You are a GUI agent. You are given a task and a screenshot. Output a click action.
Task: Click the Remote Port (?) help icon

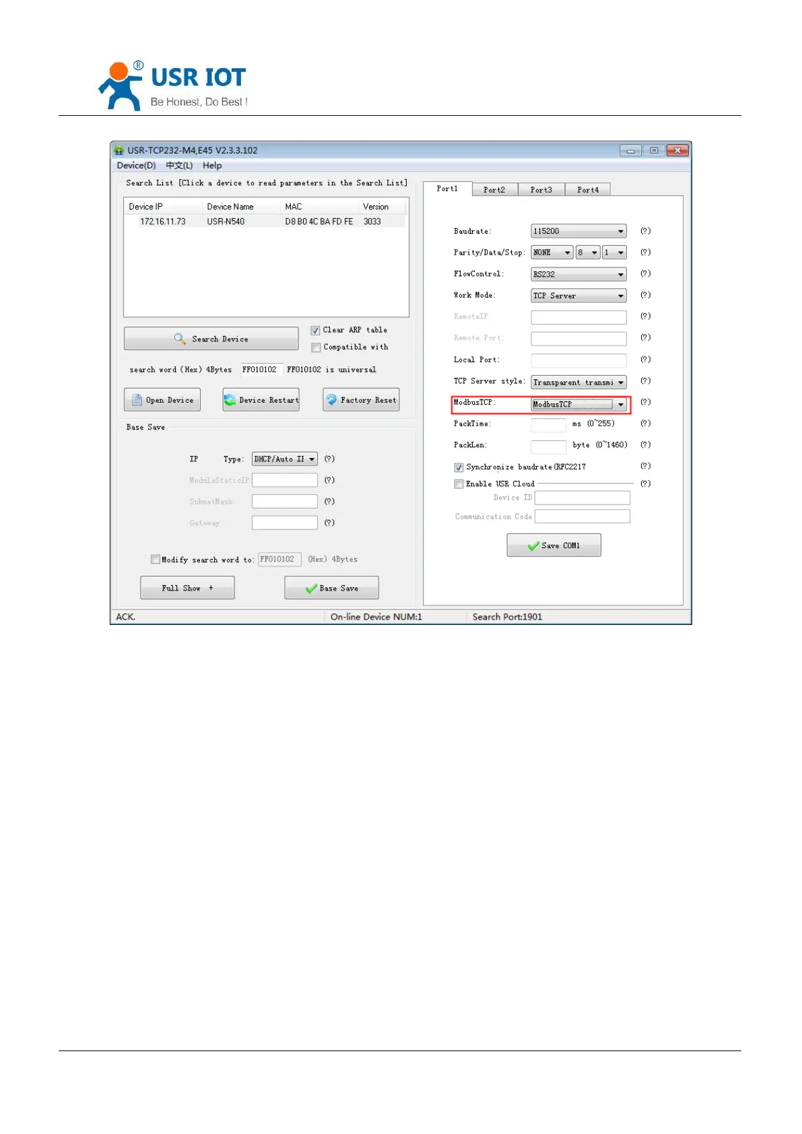(x=646, y=338)
